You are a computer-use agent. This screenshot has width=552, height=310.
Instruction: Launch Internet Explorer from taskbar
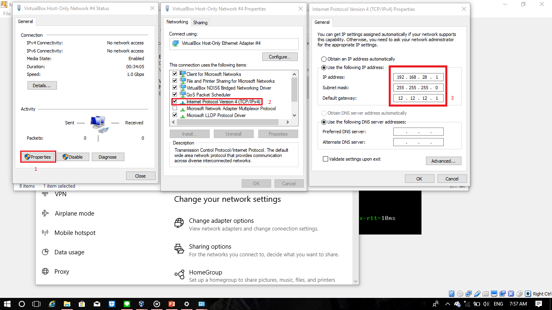tap(52, 304)
